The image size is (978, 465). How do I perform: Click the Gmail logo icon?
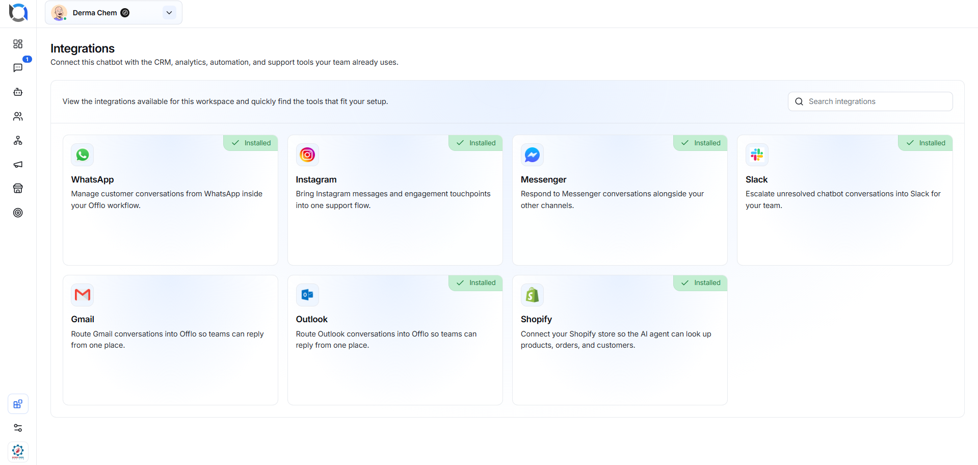tap(83, 295)
